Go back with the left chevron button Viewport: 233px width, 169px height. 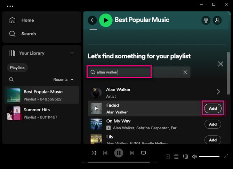[92, 20]
